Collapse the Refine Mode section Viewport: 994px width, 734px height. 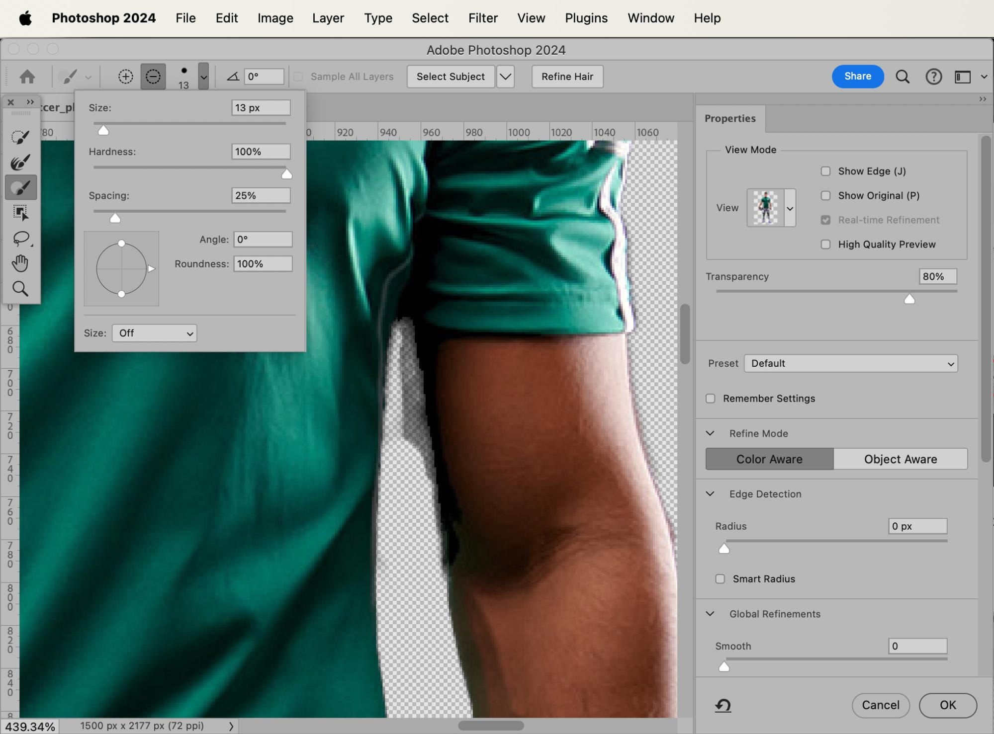(x=710, y=433)
